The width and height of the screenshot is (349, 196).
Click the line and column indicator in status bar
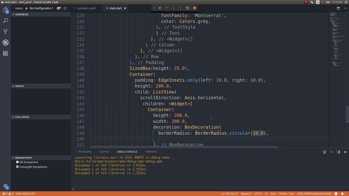point(230,194)
